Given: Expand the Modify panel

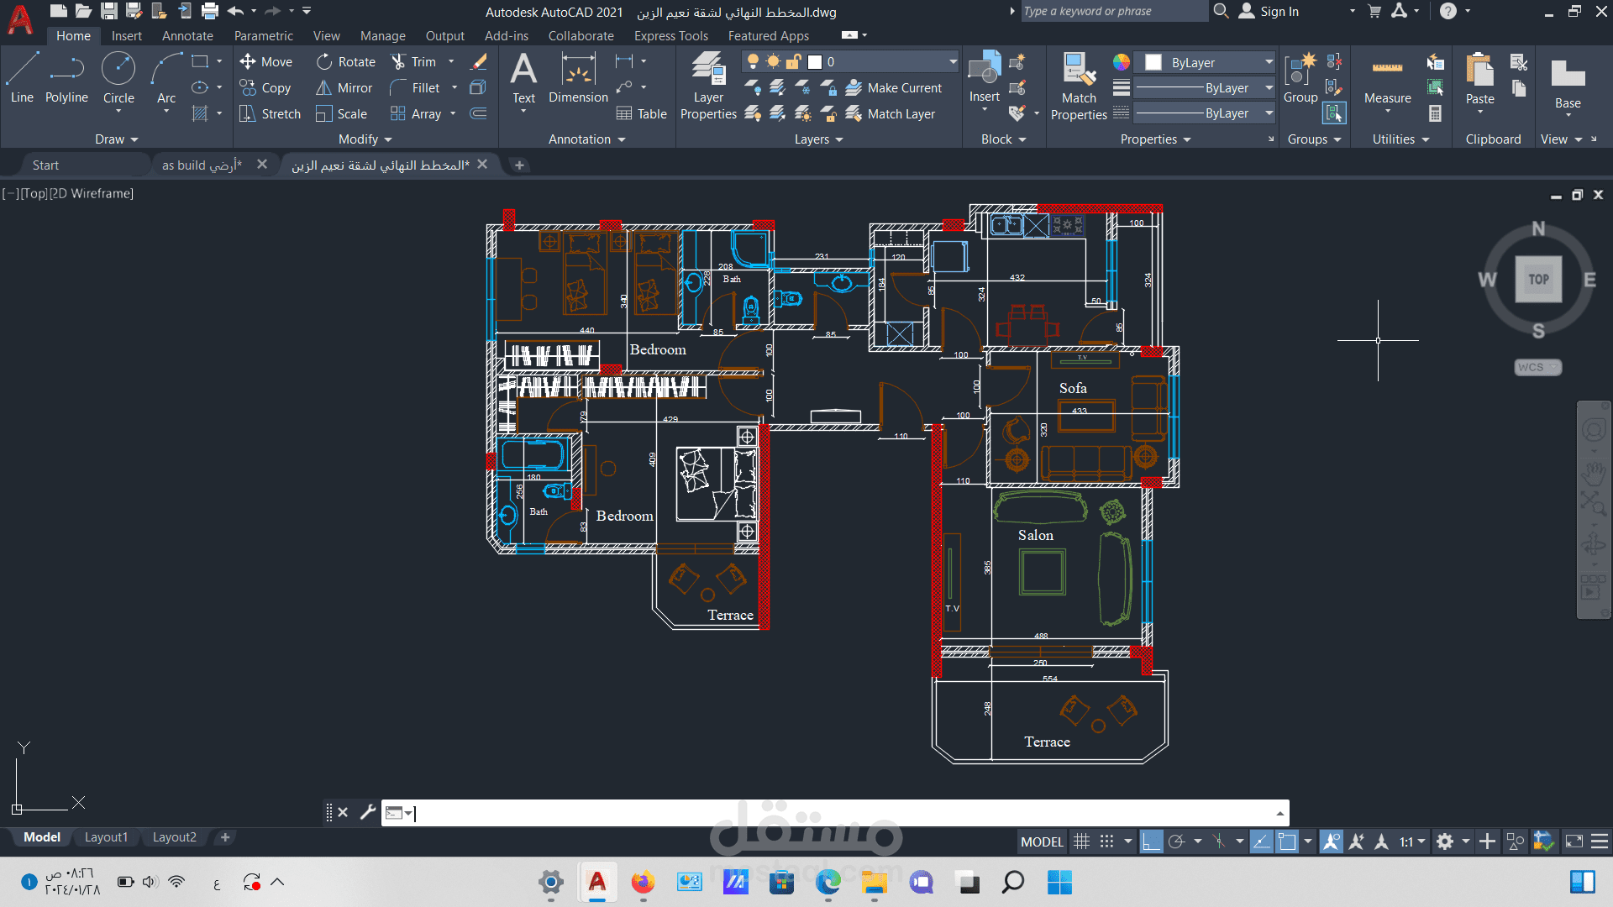Looking at the screenshot, I should 365,139.
